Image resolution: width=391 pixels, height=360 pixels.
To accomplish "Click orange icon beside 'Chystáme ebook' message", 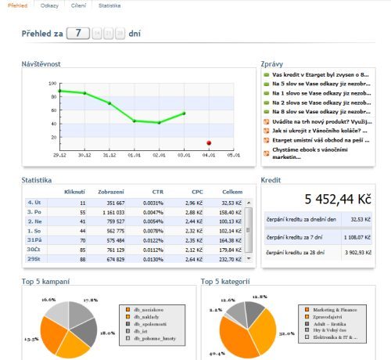I will [x=266, y=153].
